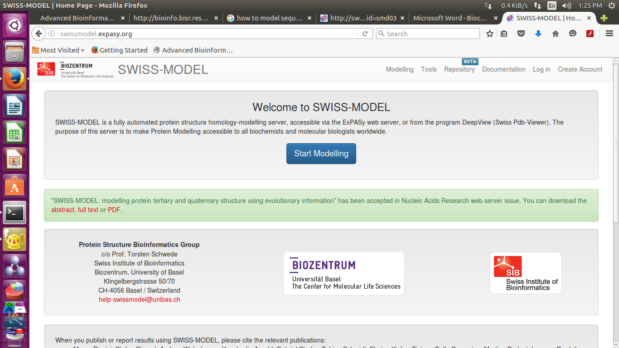
Task: Launch the Terminal from the Ubuntu dock
Action: click(14, 213)
